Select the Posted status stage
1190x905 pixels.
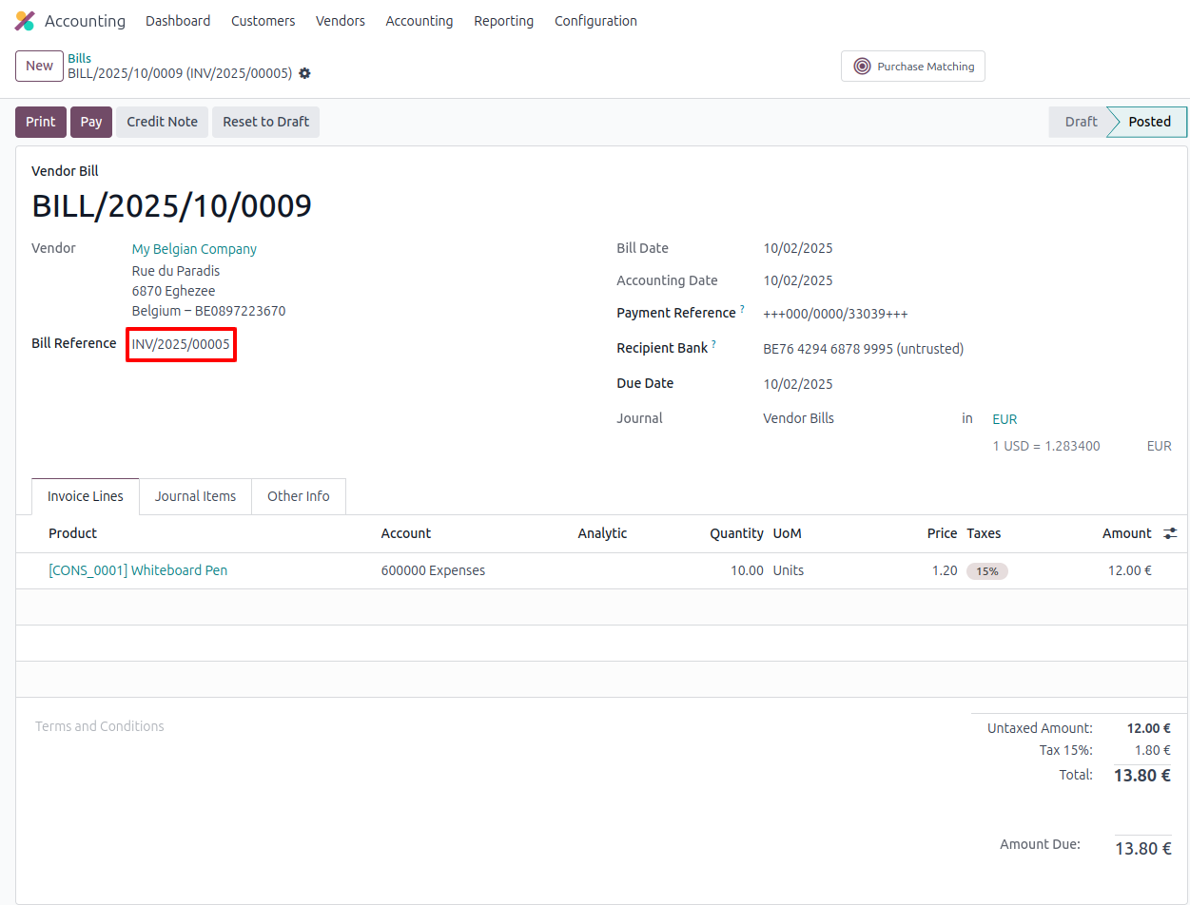tap(1149, 122)
